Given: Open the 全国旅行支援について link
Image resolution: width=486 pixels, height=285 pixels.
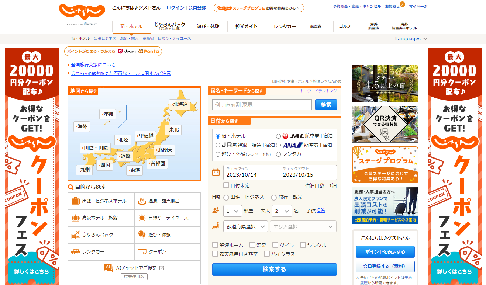Looking at the screenshot, I should coord(93,65).
